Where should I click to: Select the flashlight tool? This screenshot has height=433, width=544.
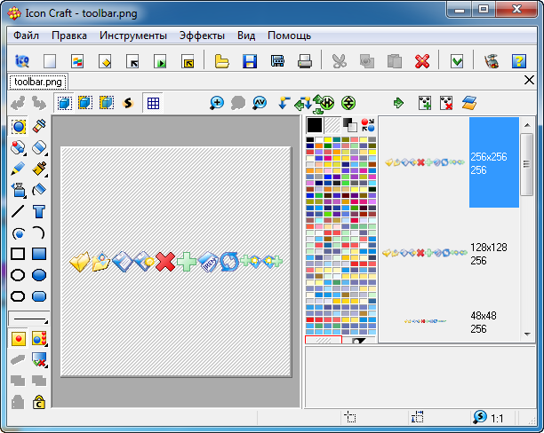coord(39,126)
